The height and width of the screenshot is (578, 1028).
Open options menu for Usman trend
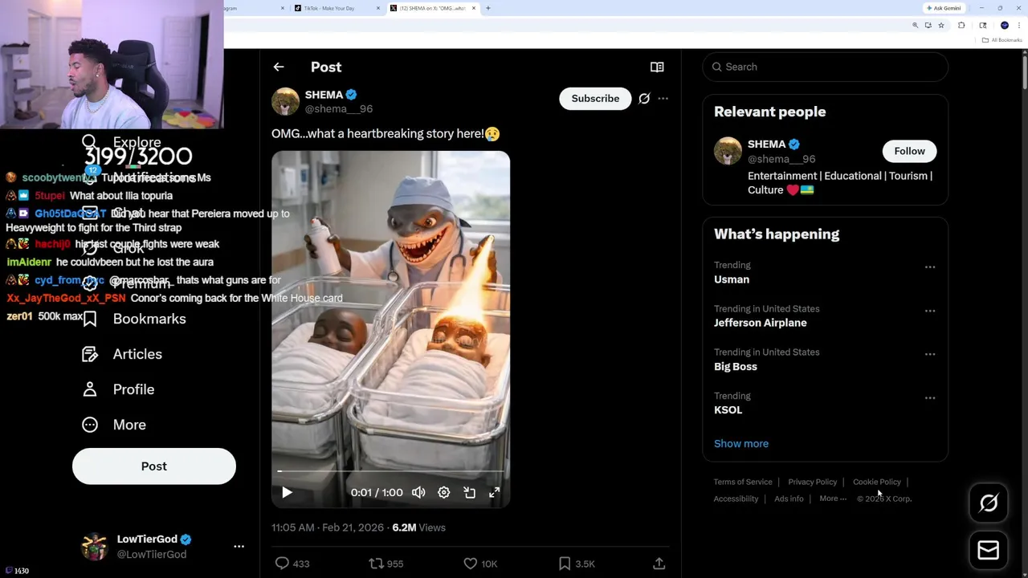pos(930,267)
